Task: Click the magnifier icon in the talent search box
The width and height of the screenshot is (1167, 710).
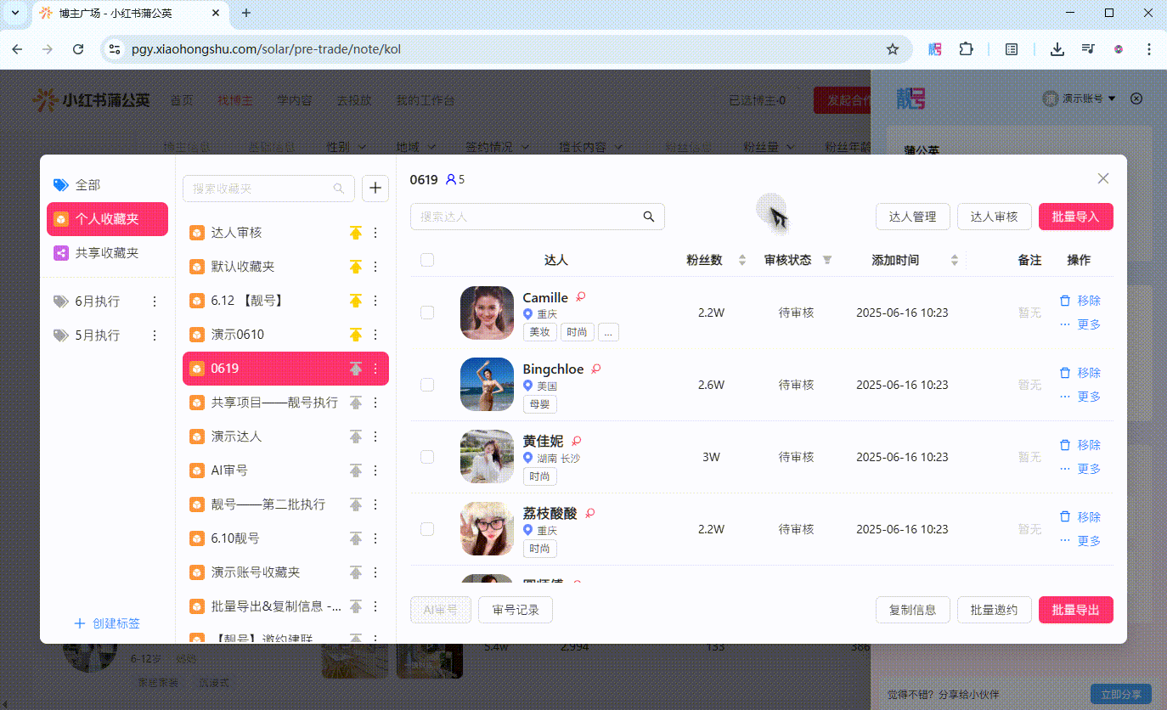Action: click(649, 217)
